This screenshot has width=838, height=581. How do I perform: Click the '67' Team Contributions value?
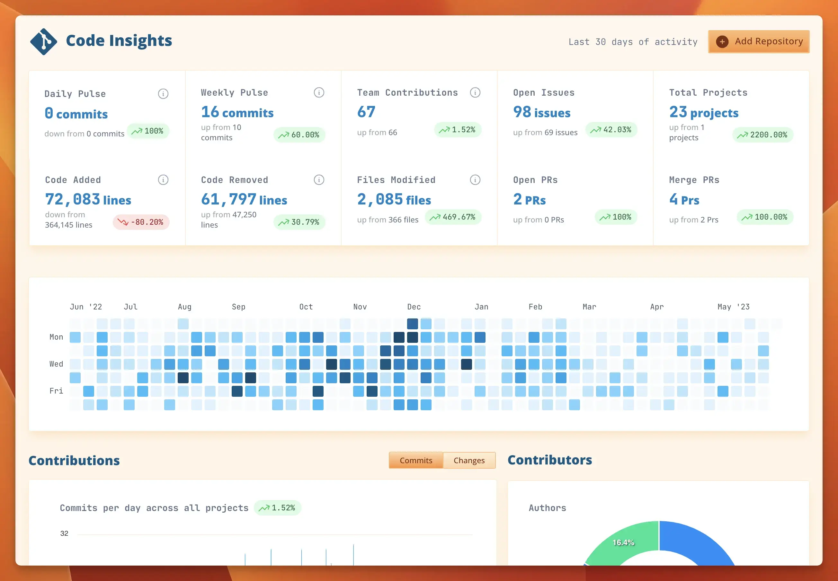[366, 112]
